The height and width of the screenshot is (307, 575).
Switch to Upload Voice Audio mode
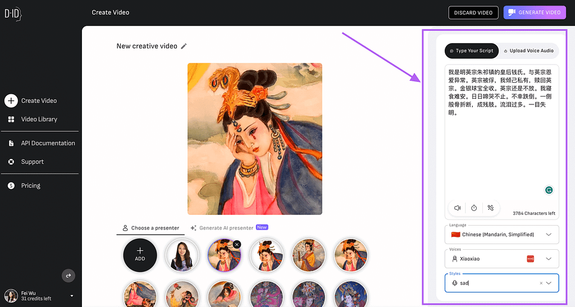528,51
